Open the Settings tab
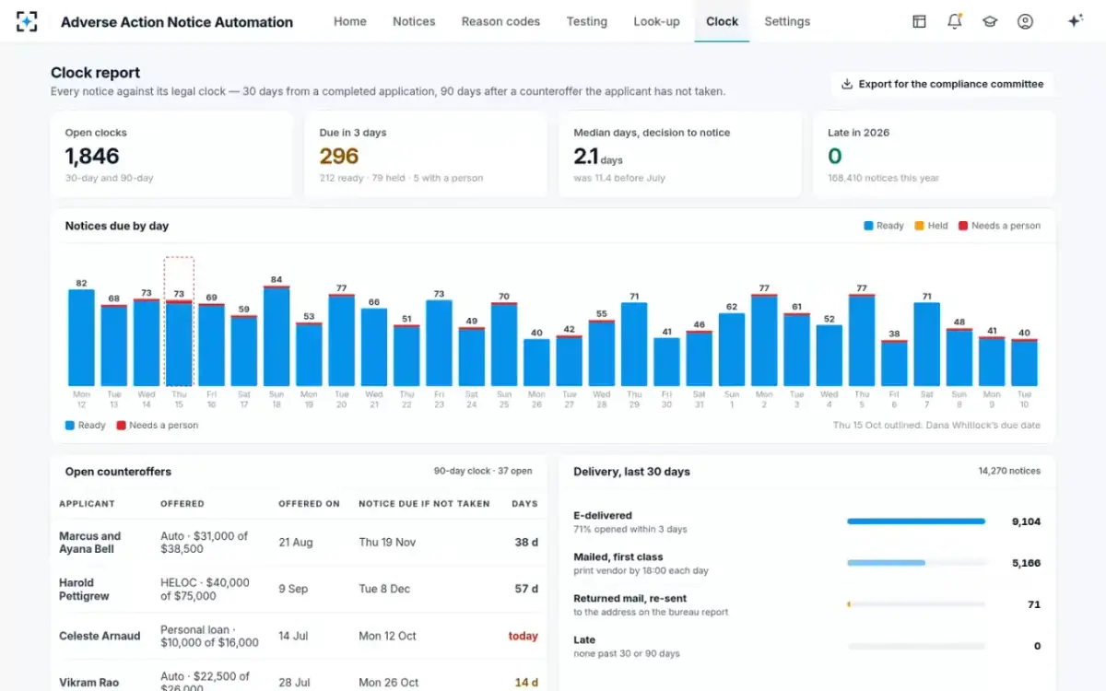Image resolution: width=1106 pixels, height=691 pixels. pos(787,21)
